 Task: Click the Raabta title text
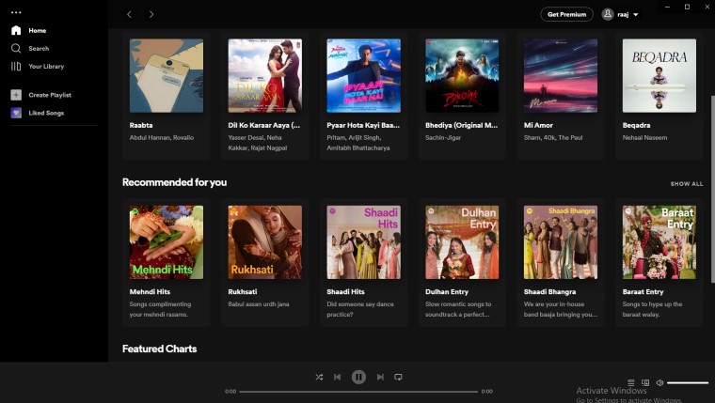click(x=141, y=125)
